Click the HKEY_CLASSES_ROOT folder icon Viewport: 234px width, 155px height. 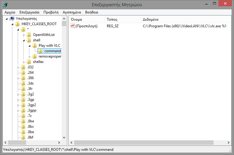pos(18,24)
